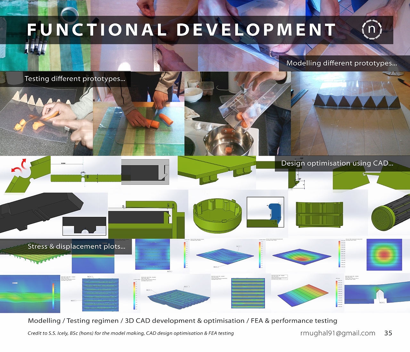Open the photo of carrot chopped beside paper triangles
410x352 pixels.
pos(46,114)
